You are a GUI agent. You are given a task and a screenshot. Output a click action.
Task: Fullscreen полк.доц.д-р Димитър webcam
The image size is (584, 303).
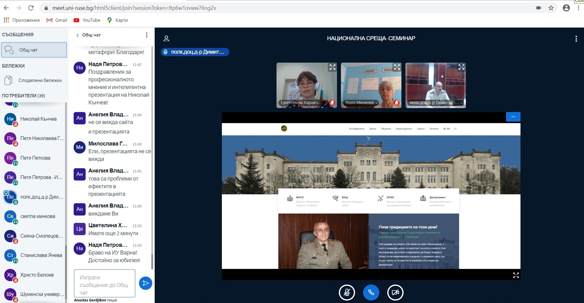[461, 67]
